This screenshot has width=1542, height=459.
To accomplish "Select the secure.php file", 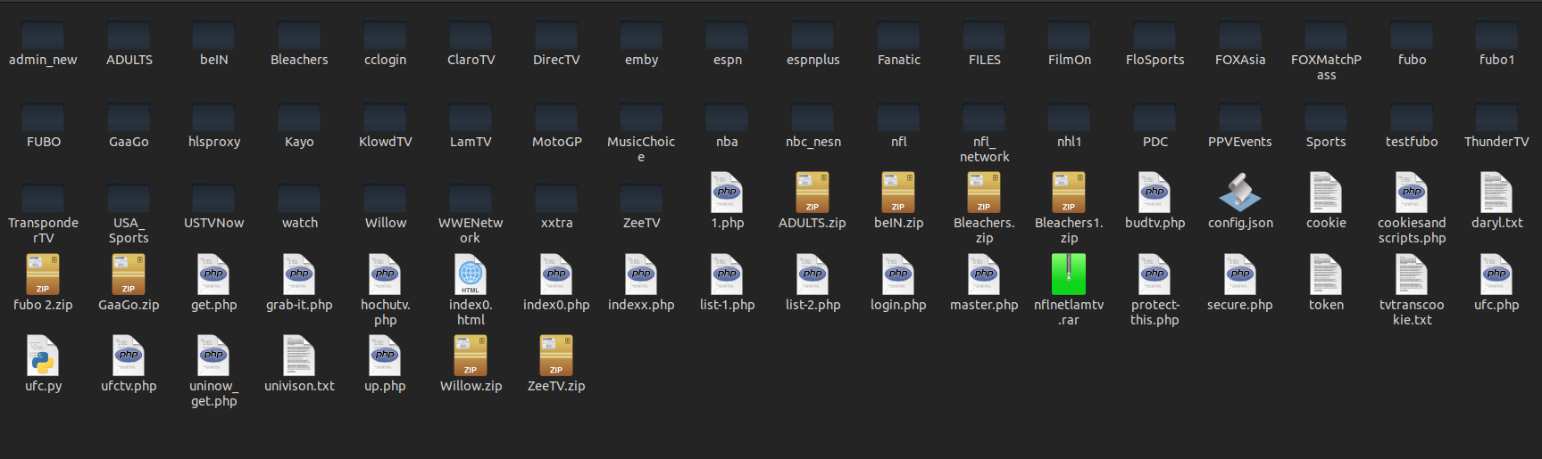I will pos(1240,275).
